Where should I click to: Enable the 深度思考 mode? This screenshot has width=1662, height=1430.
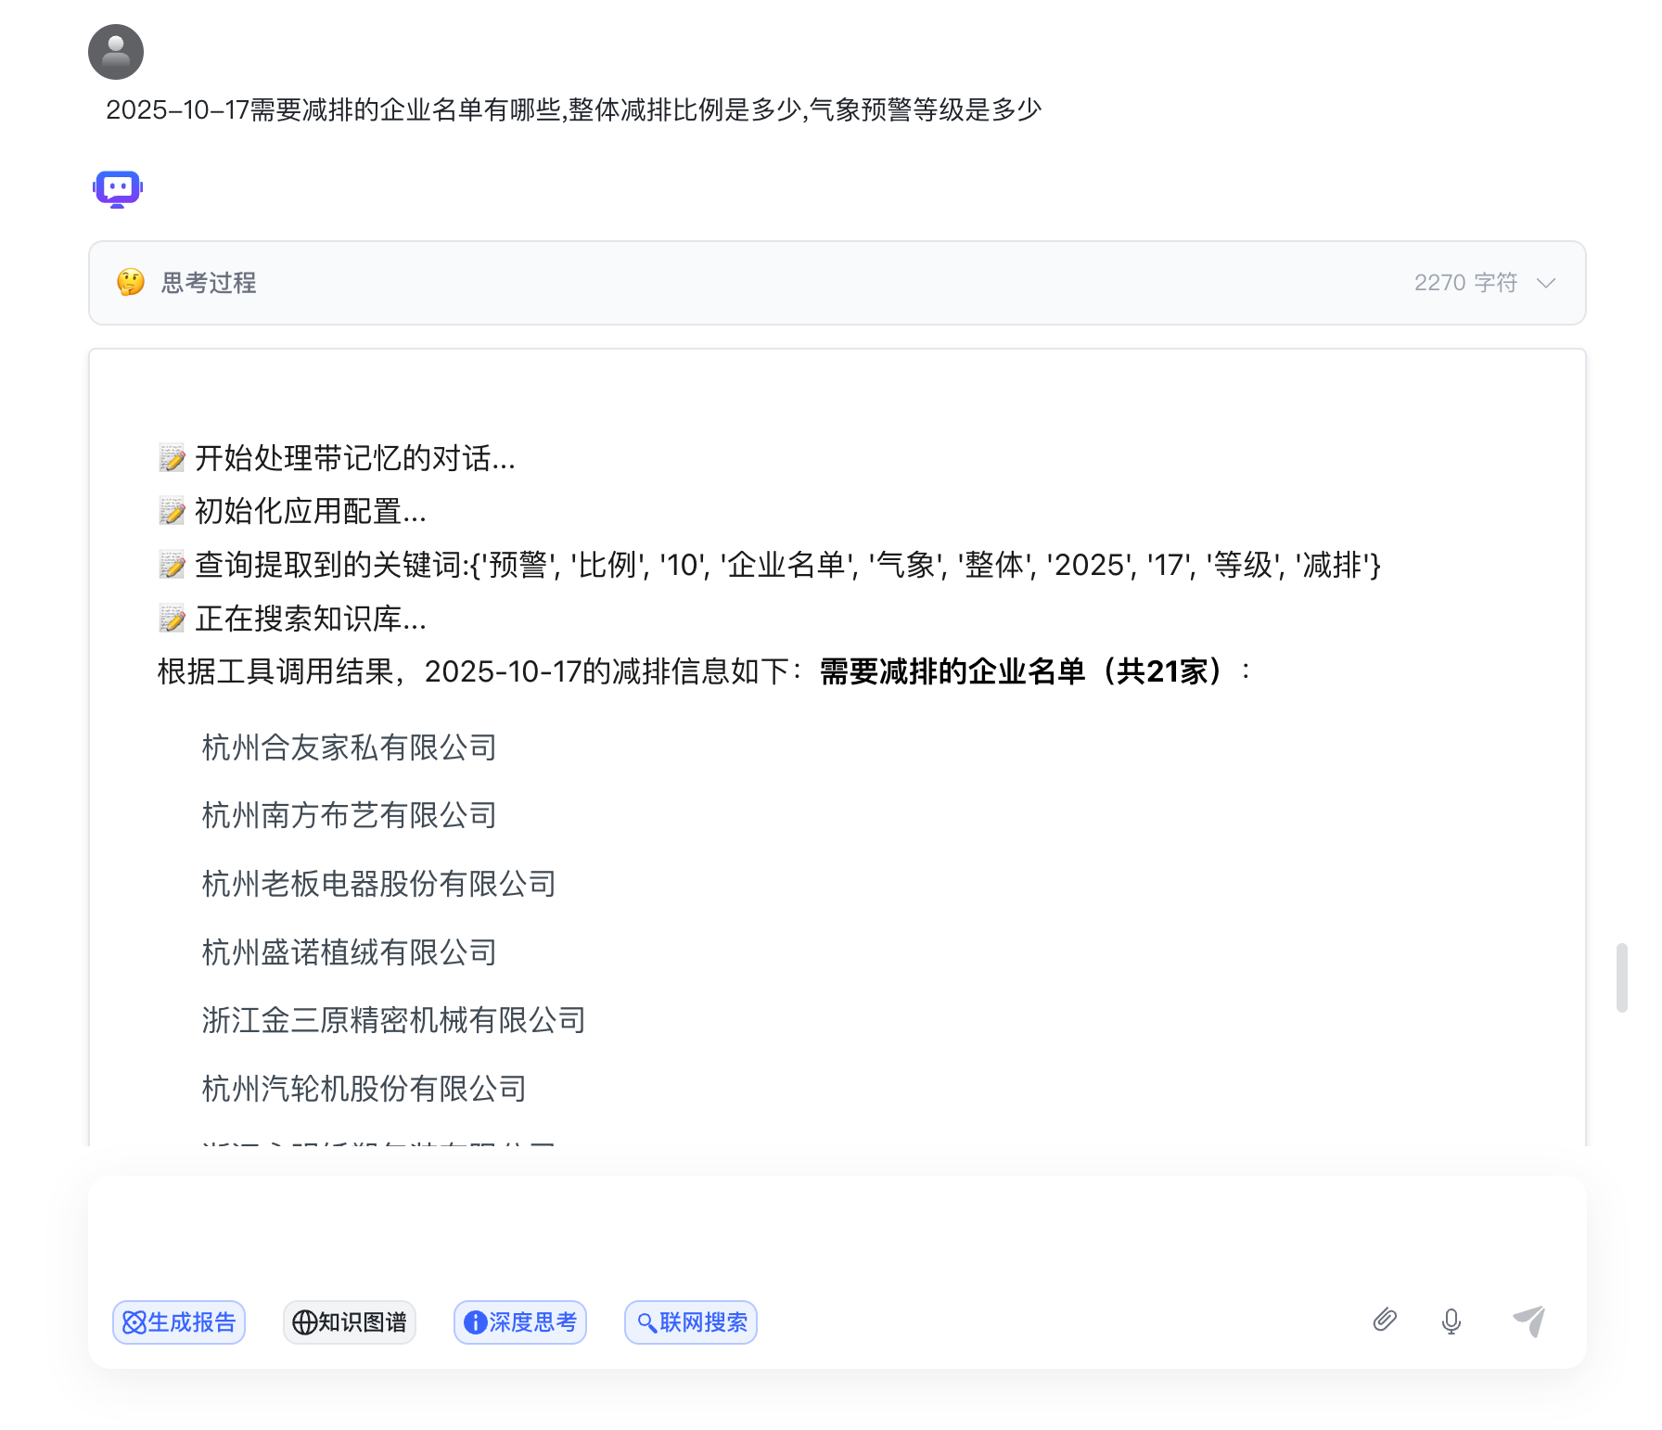coord(519,1322)
